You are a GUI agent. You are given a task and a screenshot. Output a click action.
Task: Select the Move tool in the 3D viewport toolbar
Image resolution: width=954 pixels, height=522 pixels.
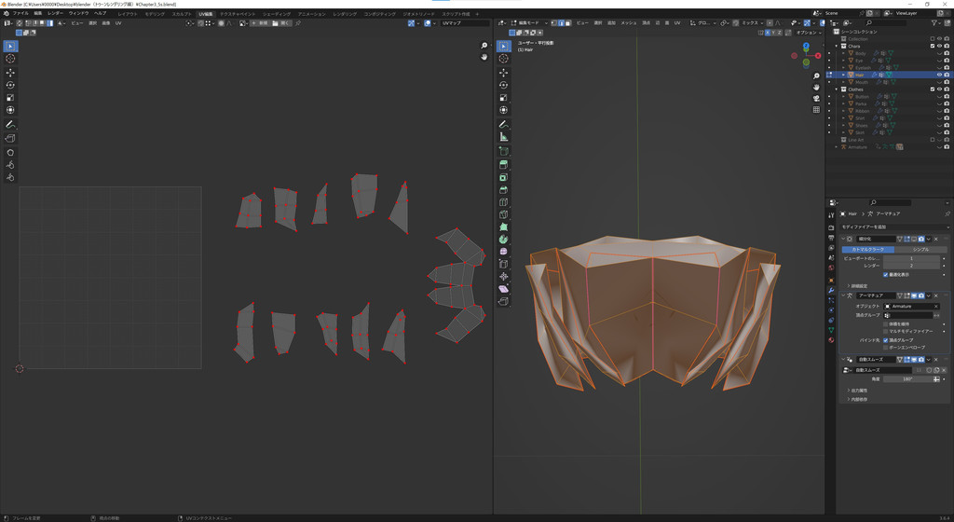point(504,73)
